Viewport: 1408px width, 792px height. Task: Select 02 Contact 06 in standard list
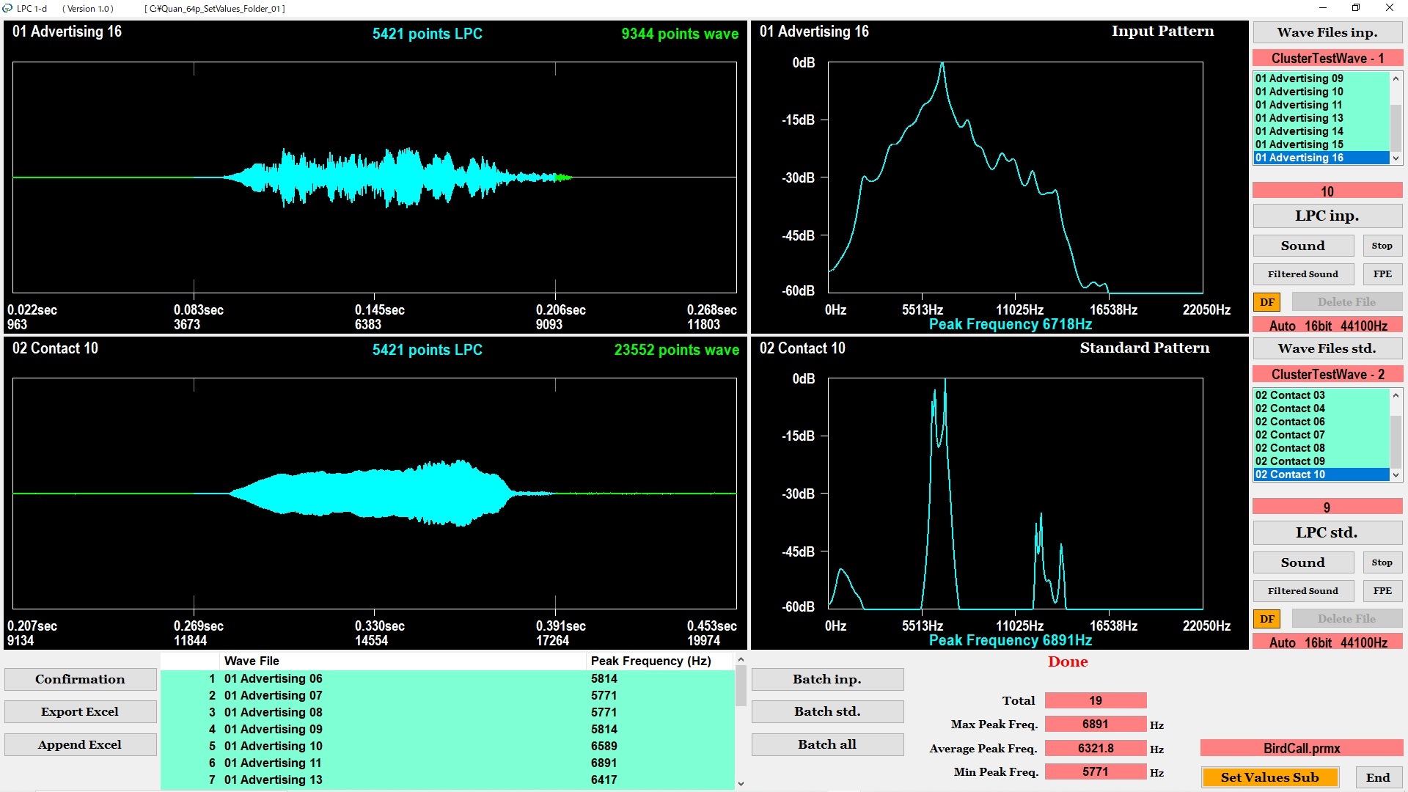pos(1290,422)
